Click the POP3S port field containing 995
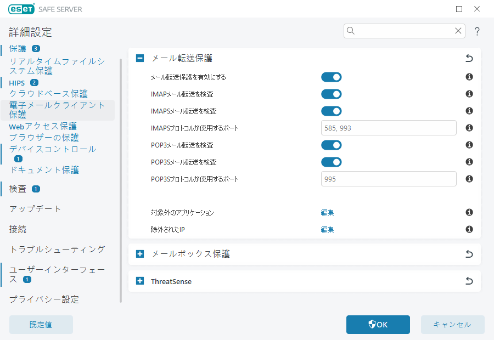494x340 pixels. pyautogui.click(x=389, y=178)
